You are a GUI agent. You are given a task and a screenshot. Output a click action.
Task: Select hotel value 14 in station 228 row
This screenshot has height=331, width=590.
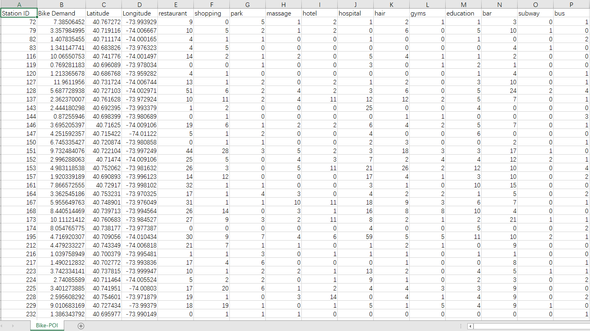[319, 297]
